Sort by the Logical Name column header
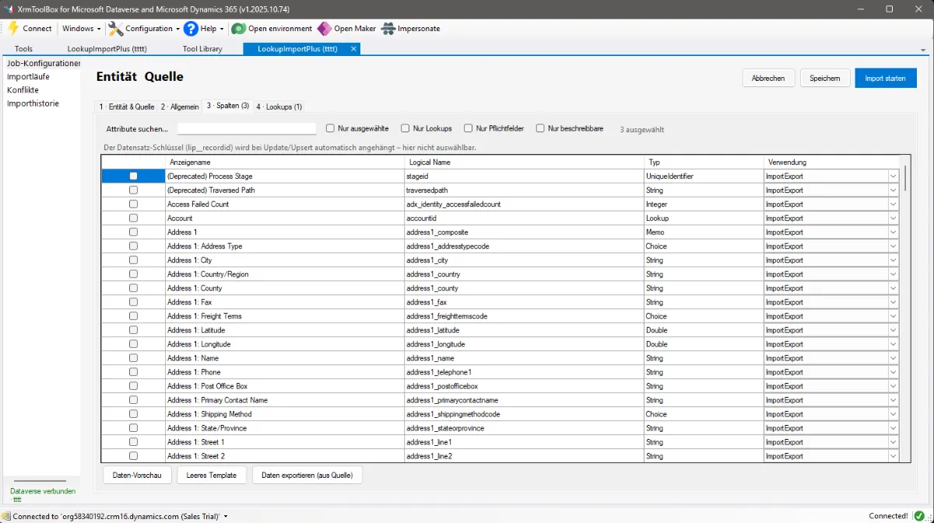 click(524, 162)
